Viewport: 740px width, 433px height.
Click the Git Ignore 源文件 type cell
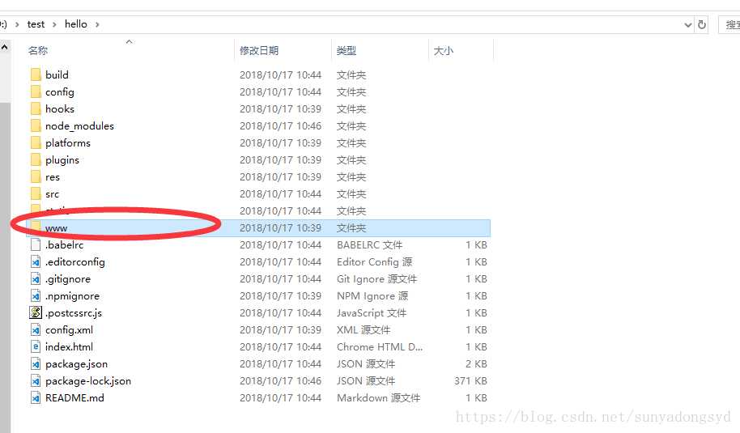coord(377,278)
